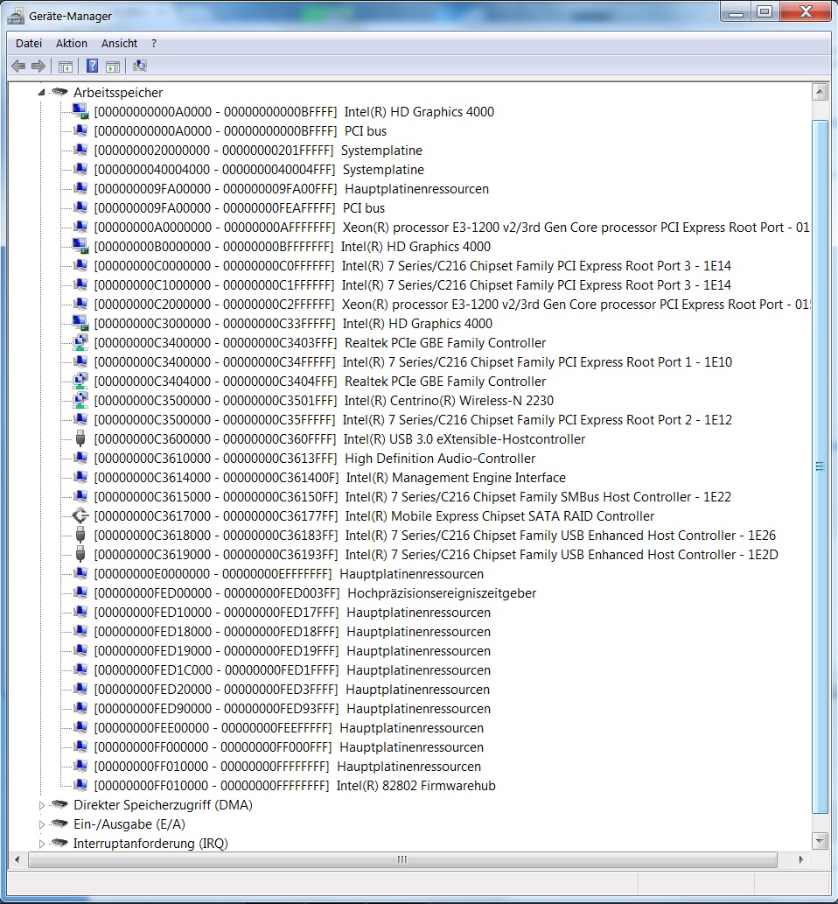
Task: Toggle the console tree toolbar icon
Action: pyautogui.click(x=65, y=67)
